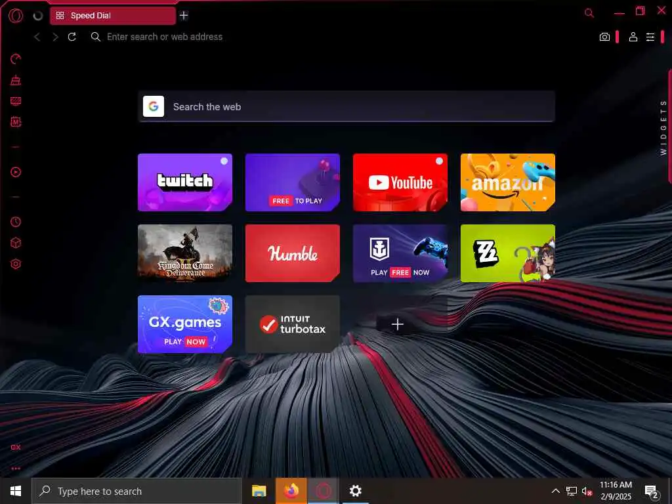Open the sidebar monitor-shaped panel icon

(x=16, y=101)
